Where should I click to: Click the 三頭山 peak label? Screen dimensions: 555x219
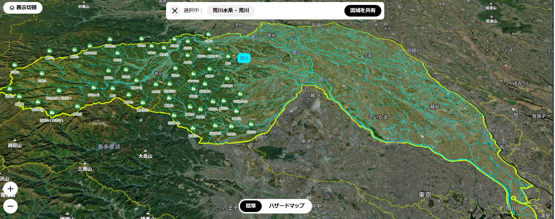tap(85, 169)
